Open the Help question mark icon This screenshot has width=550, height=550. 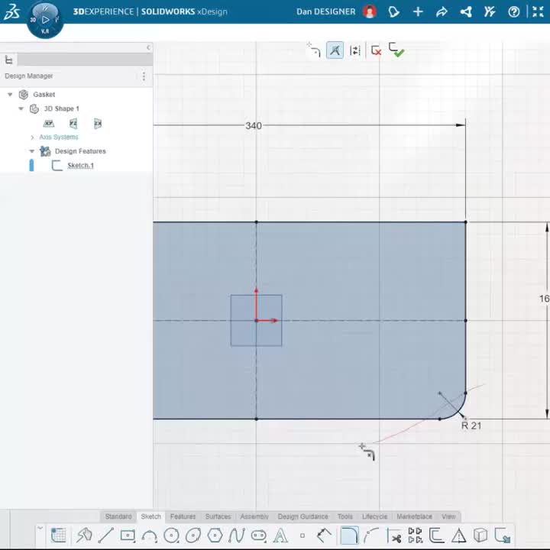514,12
